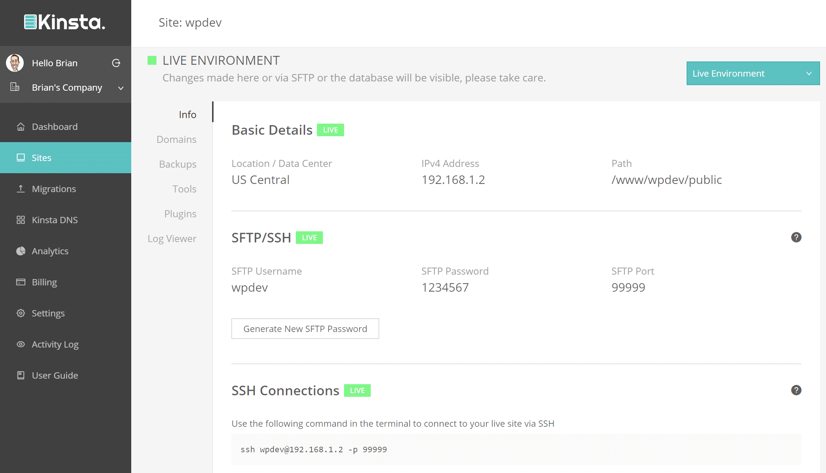The image size is (826, 473).
Task: Switch to the Domains tab
Action: [x=176, y=139]
